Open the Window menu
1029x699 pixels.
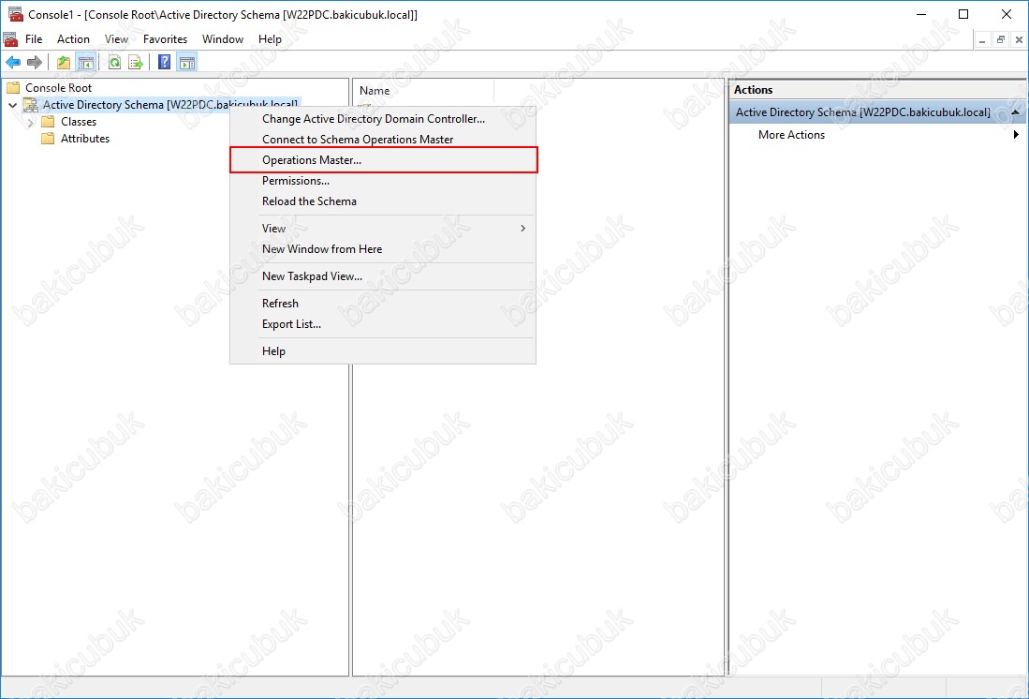223,39
